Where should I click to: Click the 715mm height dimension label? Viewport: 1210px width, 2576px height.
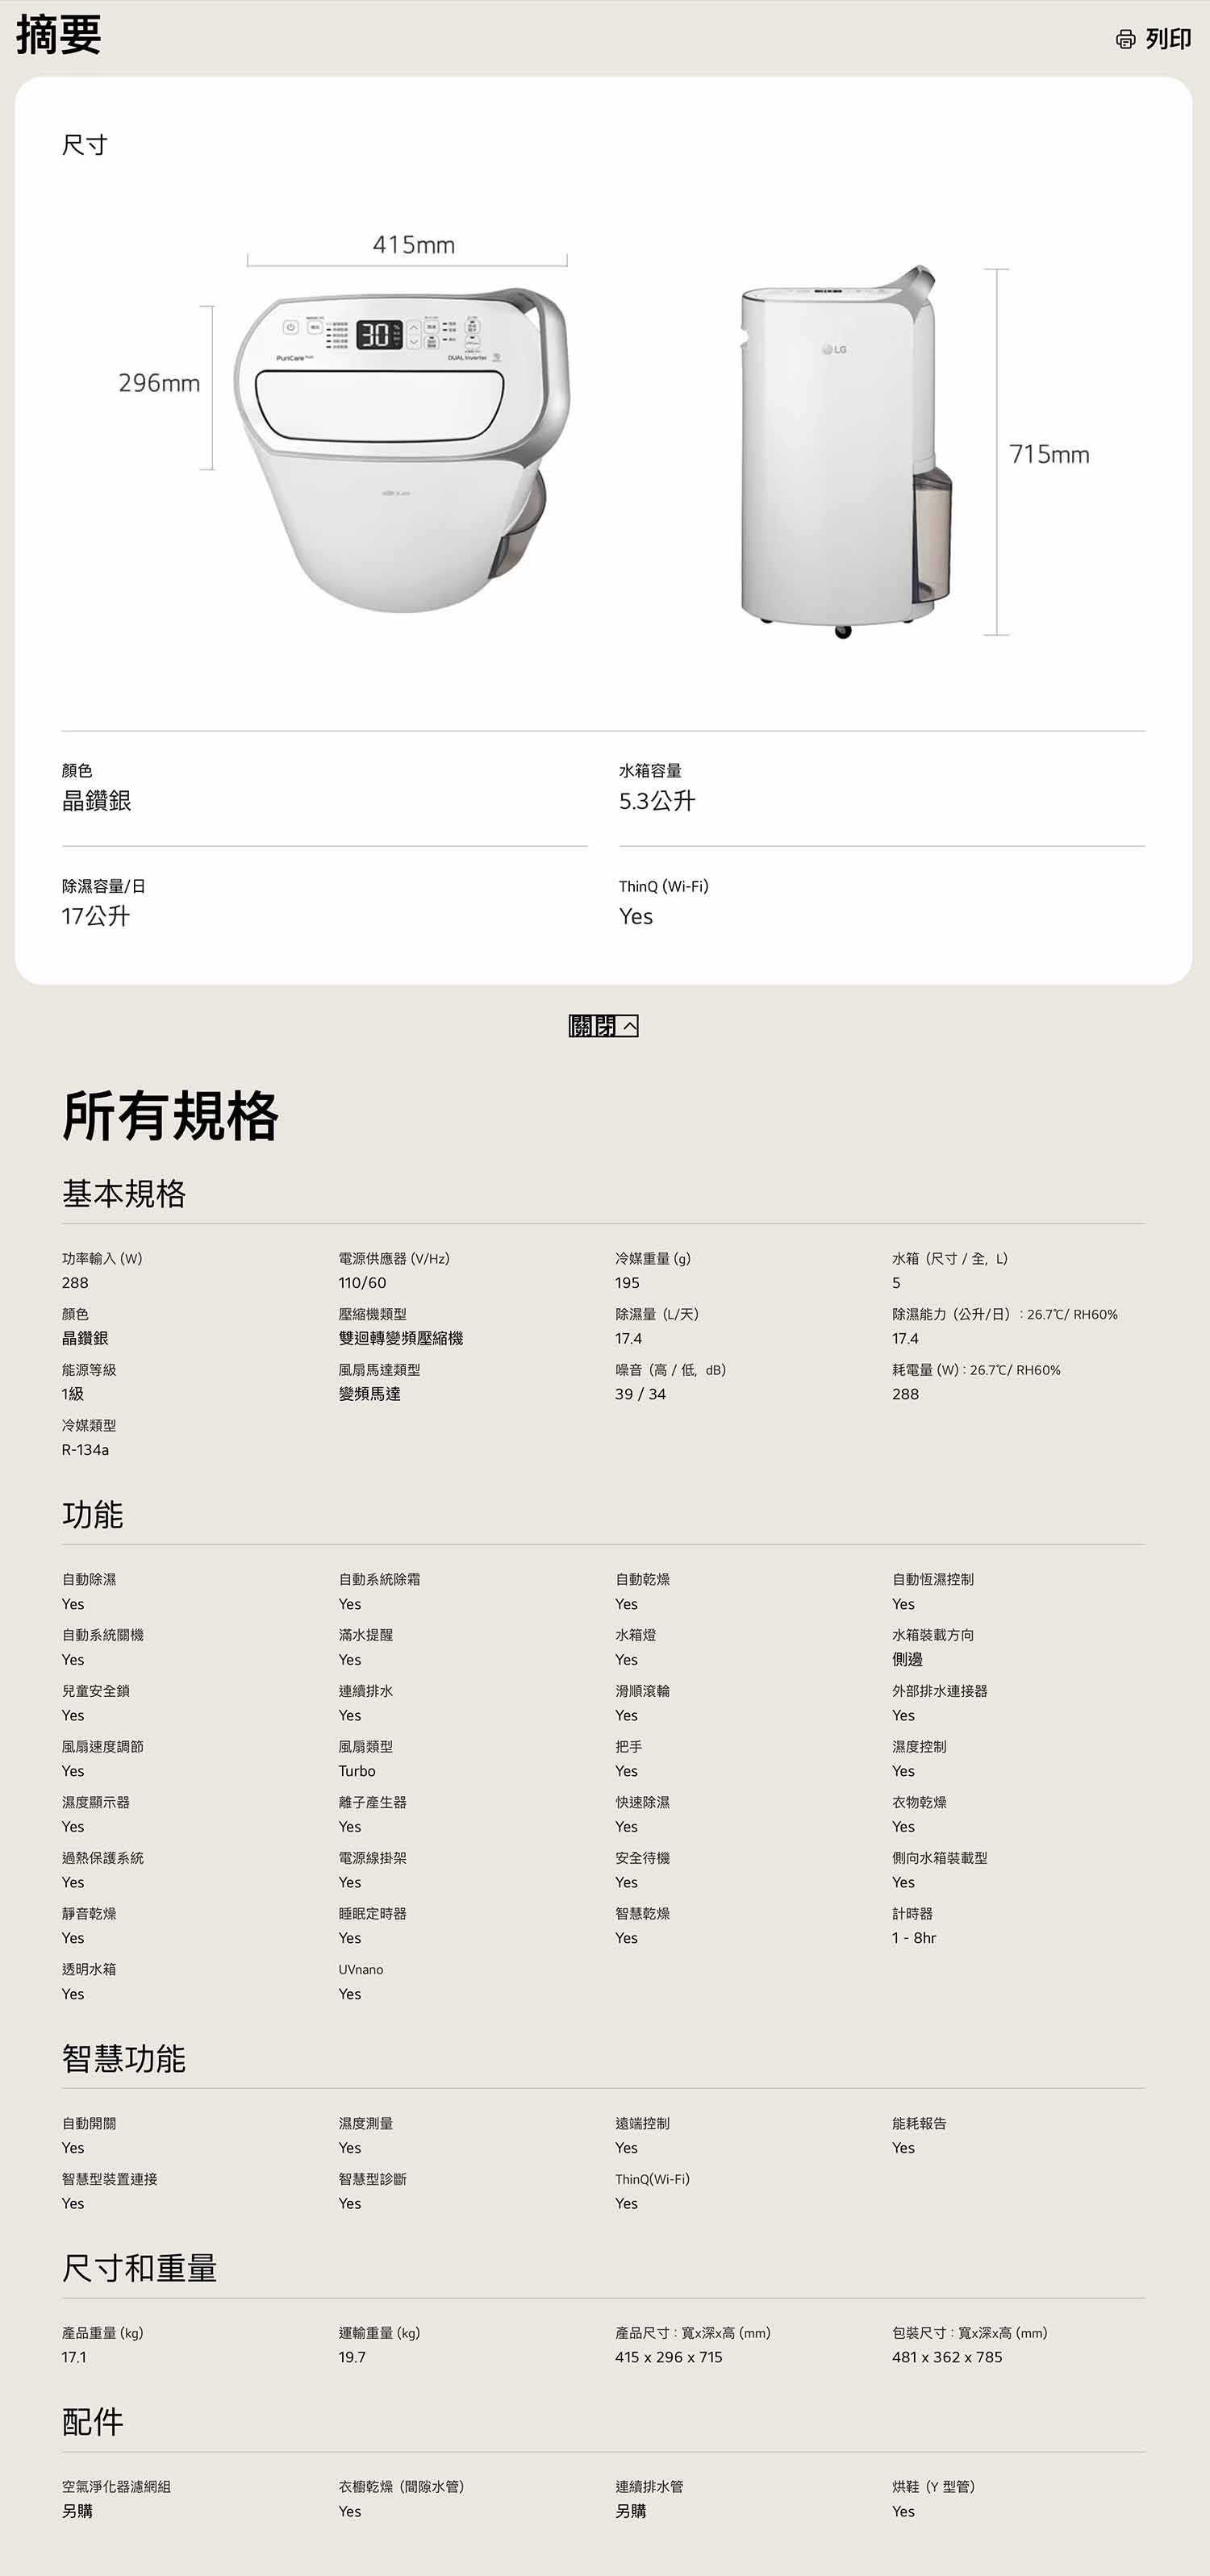1049,454
